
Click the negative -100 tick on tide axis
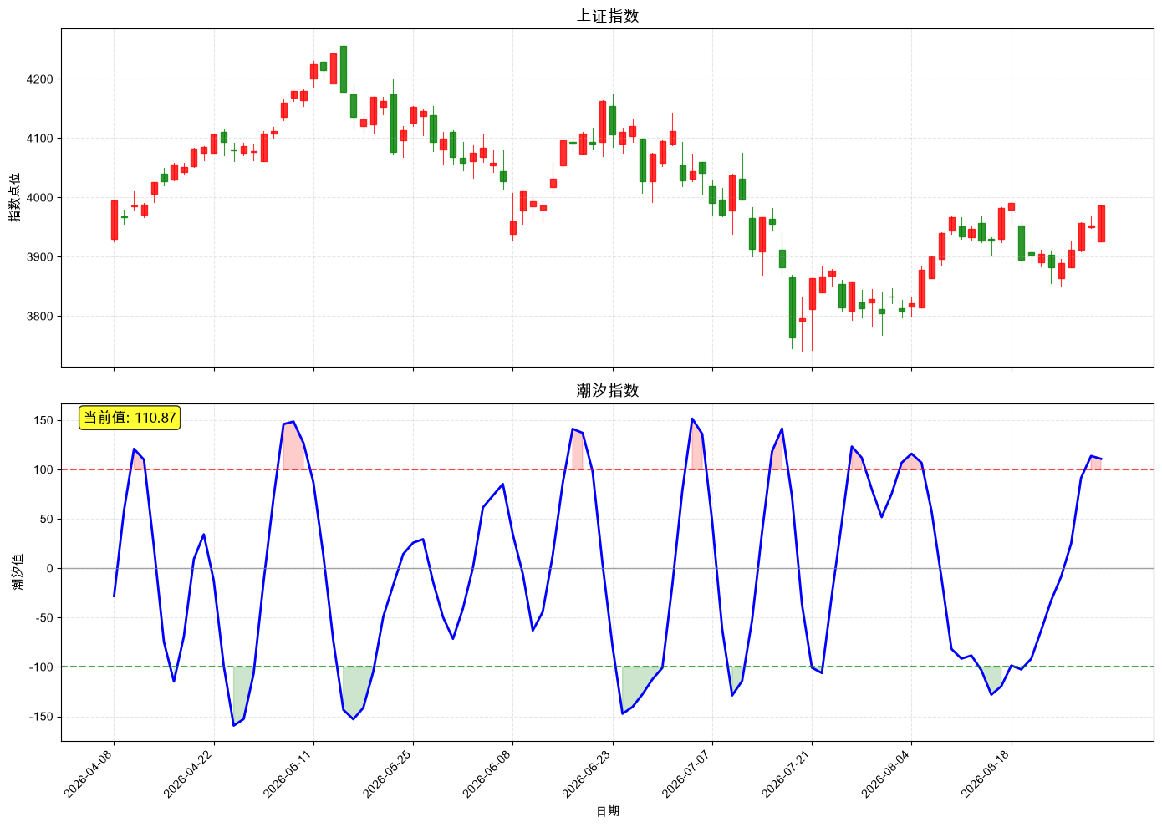coord(39,667)
